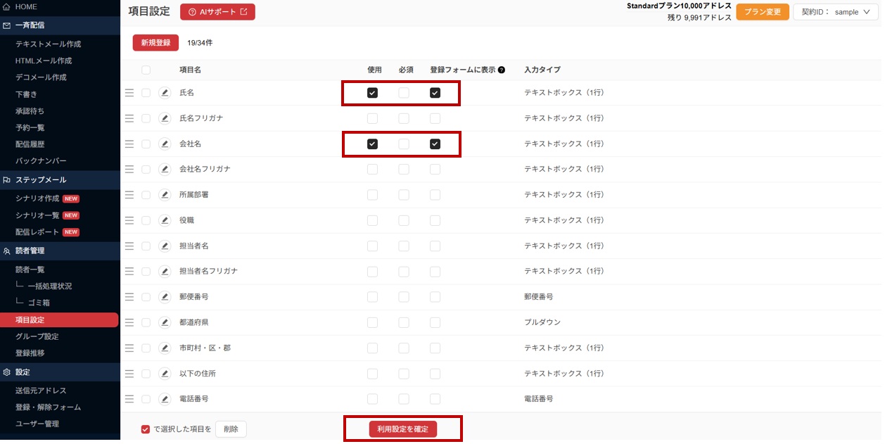Collapse the 読者管理 sidebar section
The height and width of the screenshot is (444, 885).
point(60,250)
